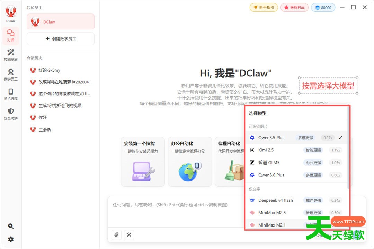This screenshot has width=374, height=249.
Task: Click the 获取Plus button
Action: [x=294, y=7]
